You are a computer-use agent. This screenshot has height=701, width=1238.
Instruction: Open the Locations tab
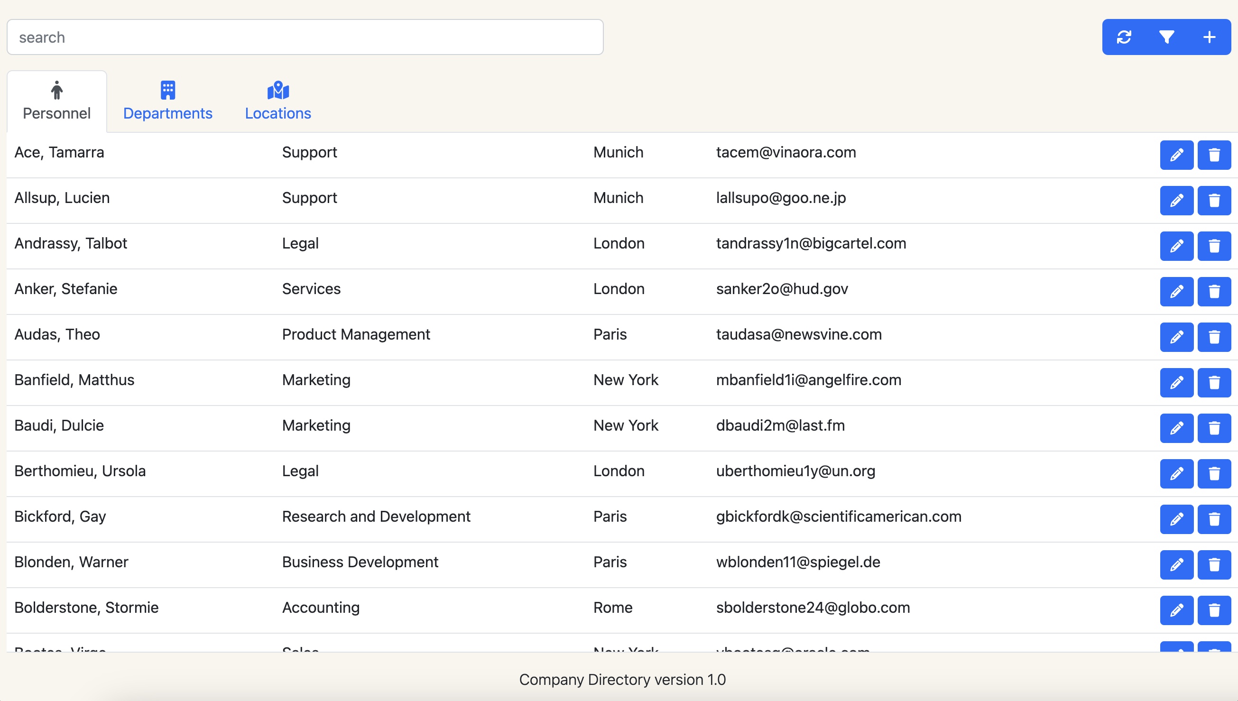click(x=278, y=101)
